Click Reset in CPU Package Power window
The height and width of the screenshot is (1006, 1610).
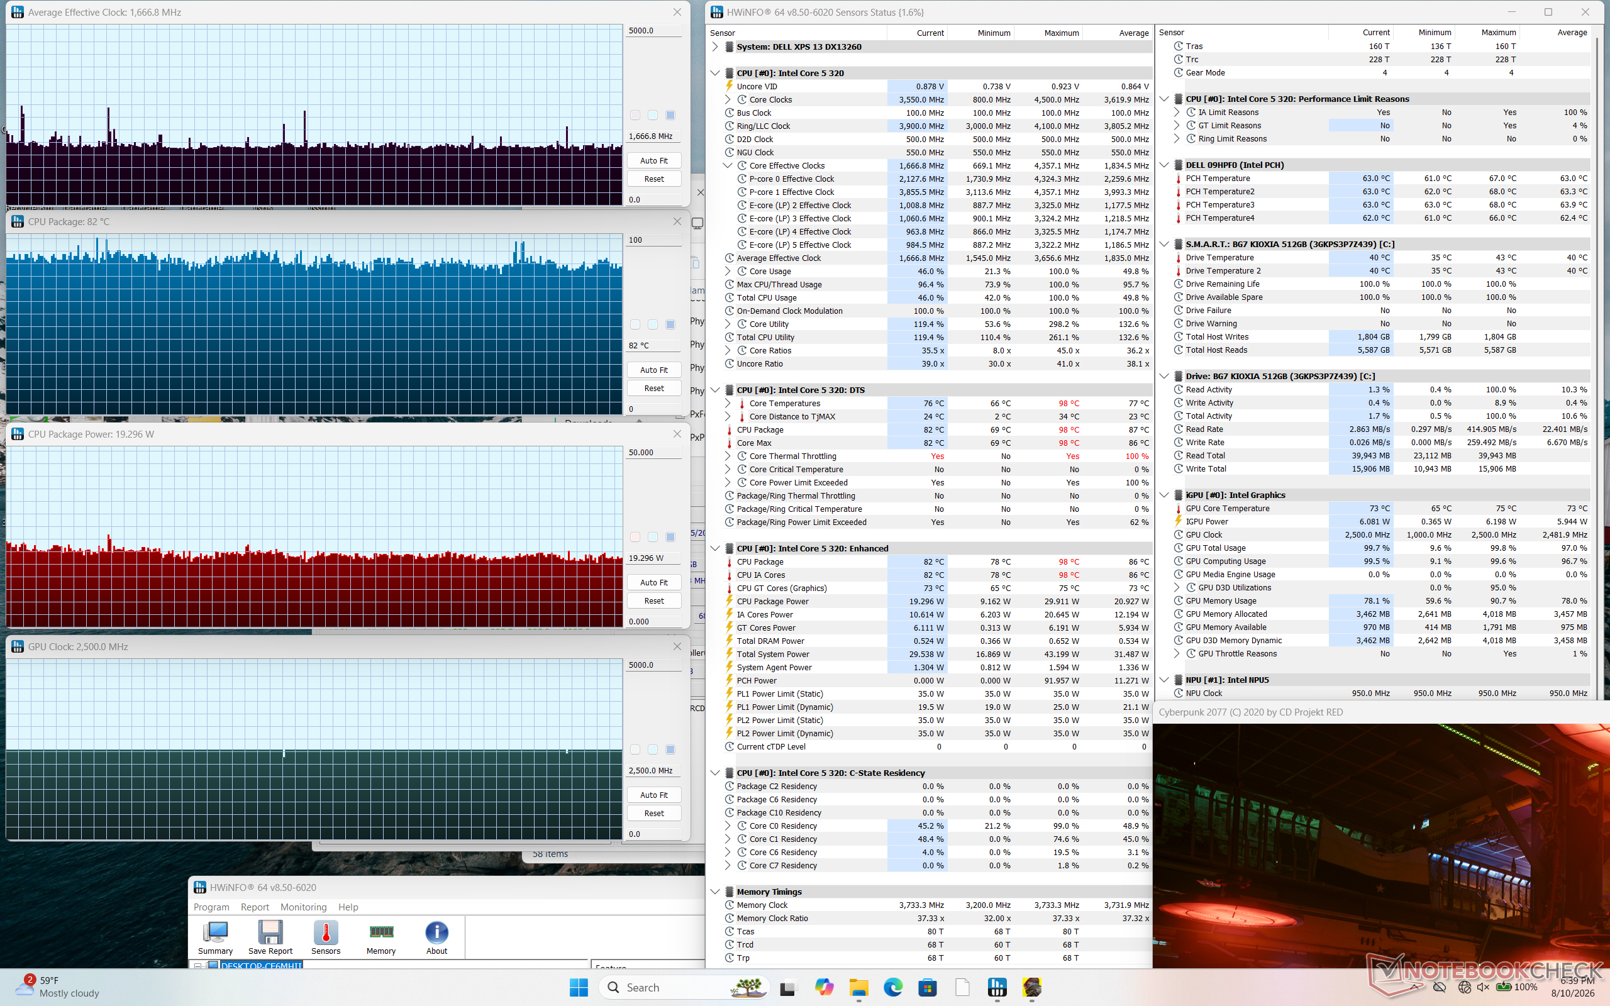coord(654,601)
